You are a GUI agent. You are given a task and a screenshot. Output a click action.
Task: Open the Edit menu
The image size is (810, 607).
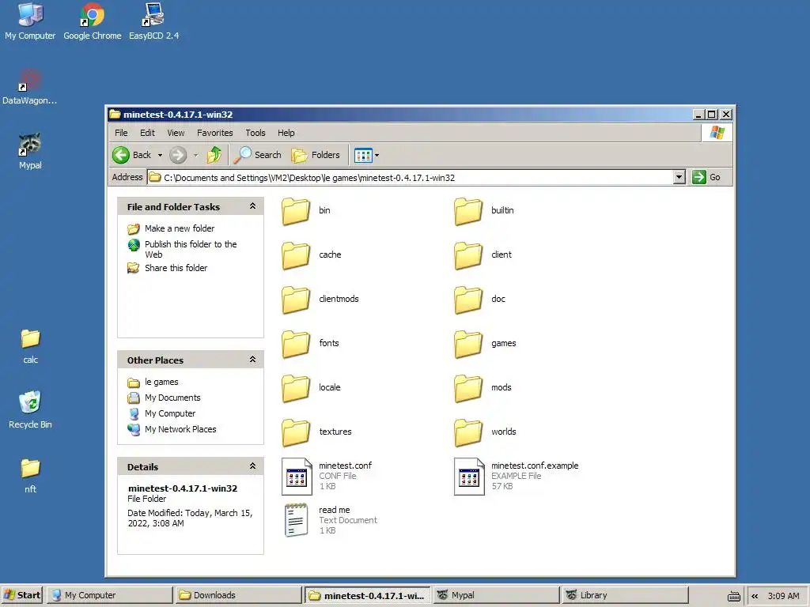[147, 133]
